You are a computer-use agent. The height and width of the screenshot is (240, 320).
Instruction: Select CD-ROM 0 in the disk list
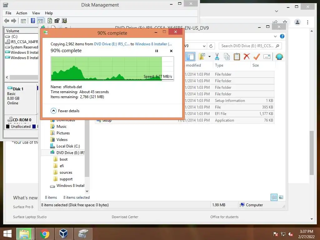coord(21,120)
